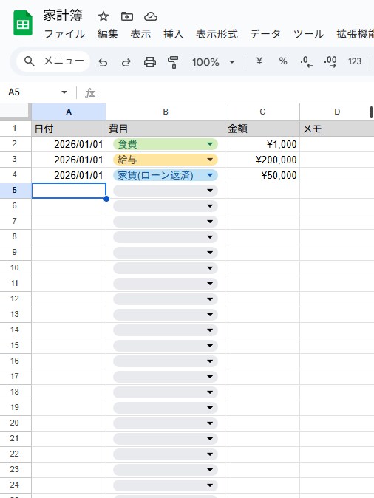Open the 家賃(ローン返済) dropdown chip
Screen dimensions: 374x498
point(166,175)
